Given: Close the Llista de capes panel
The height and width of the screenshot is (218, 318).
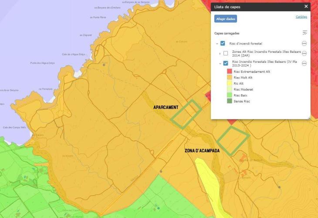Looking at the screenshot, I should pos(306,7).
